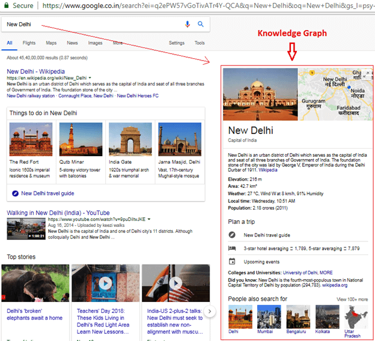Advance Top stories with the right arrow

click(209, 311)
